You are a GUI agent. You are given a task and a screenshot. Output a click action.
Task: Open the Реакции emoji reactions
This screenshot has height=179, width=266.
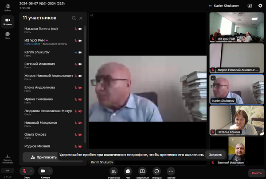(156, 171)
